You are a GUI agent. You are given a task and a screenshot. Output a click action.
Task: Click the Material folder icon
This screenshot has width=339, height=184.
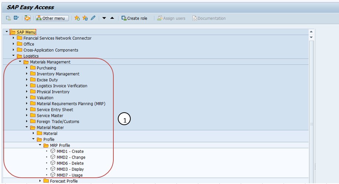40,133
